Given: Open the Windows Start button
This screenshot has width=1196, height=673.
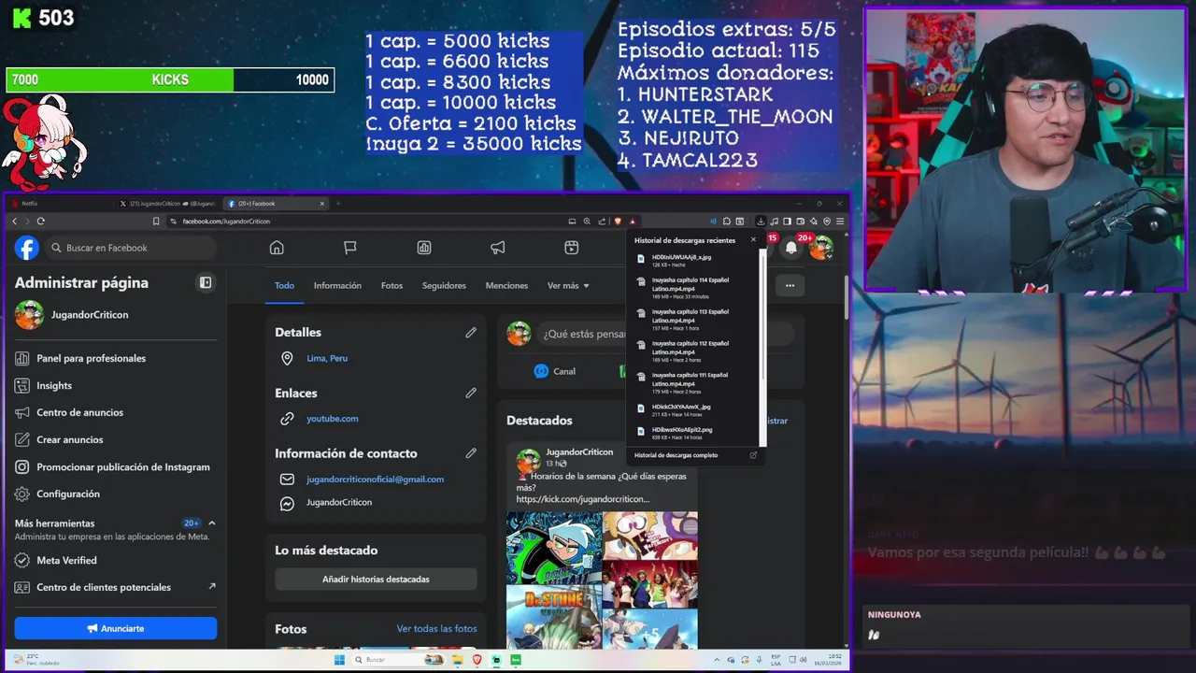Looking at the screenshot, I should [x=339, y=660].
